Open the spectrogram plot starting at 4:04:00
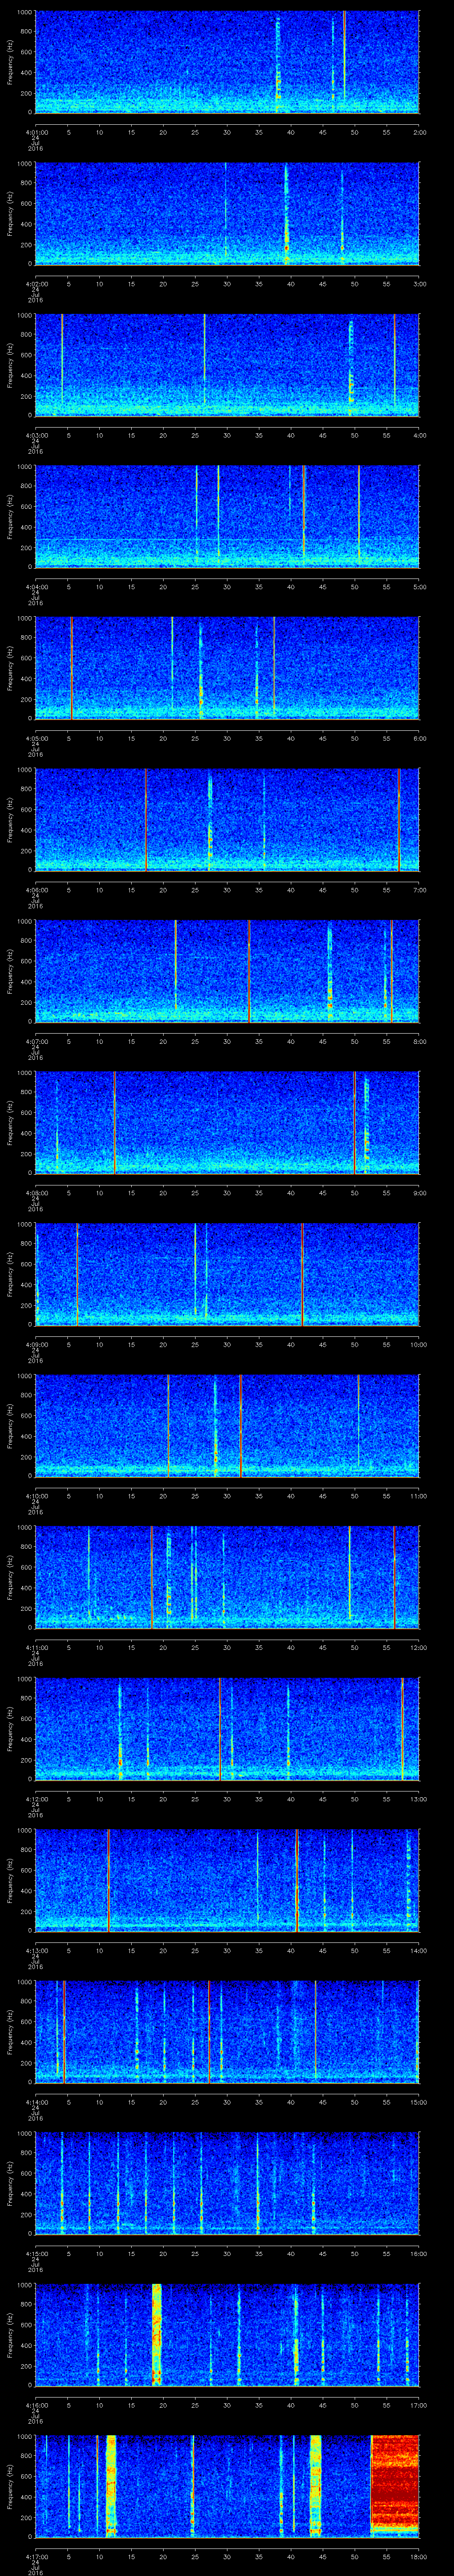The height and width of the screenshot is (2576, 454). pos(227,516)
